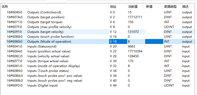Viewport: 197px width, 95px height.
Task: Select Inputs (mode of operation display) row
Action: pos(100,66)
